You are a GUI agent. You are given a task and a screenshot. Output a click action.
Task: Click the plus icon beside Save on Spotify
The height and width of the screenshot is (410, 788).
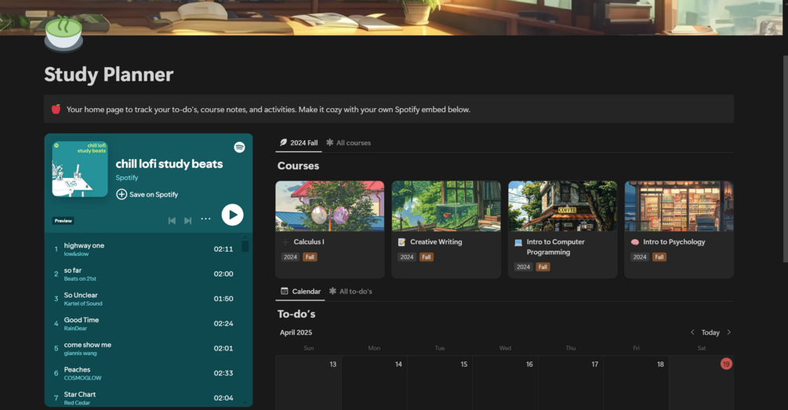121,194
